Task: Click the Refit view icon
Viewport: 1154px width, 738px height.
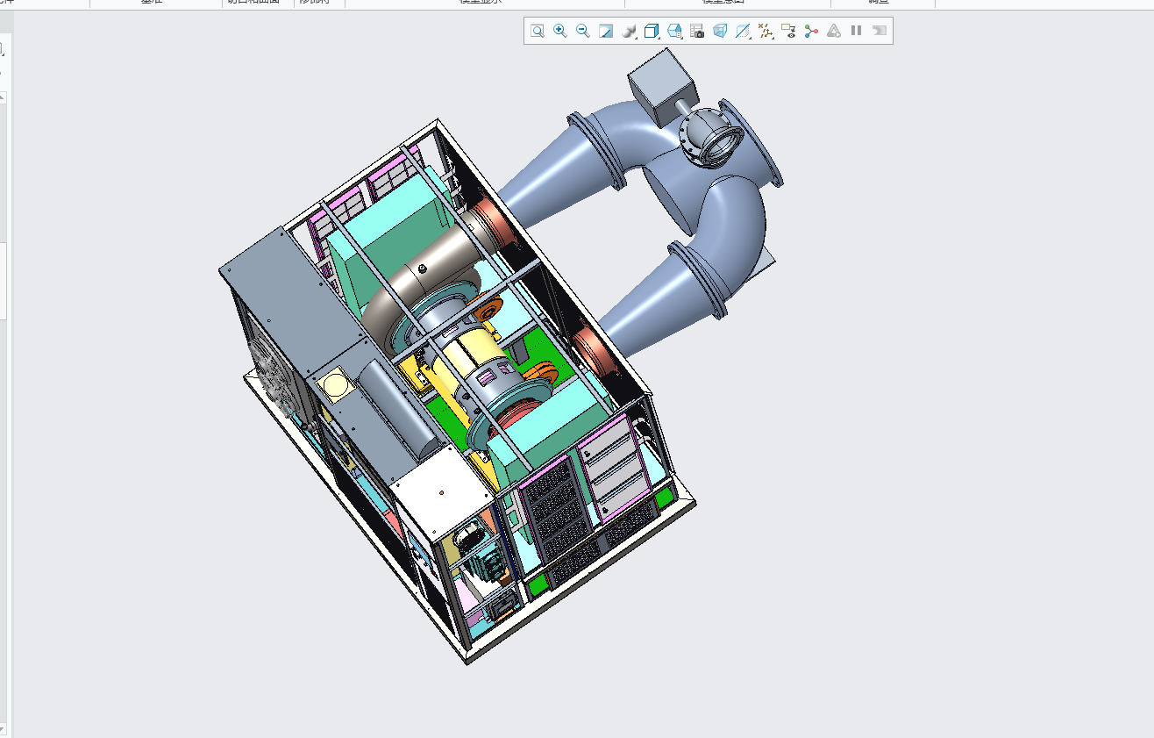Action: click(x=538, y=32)
